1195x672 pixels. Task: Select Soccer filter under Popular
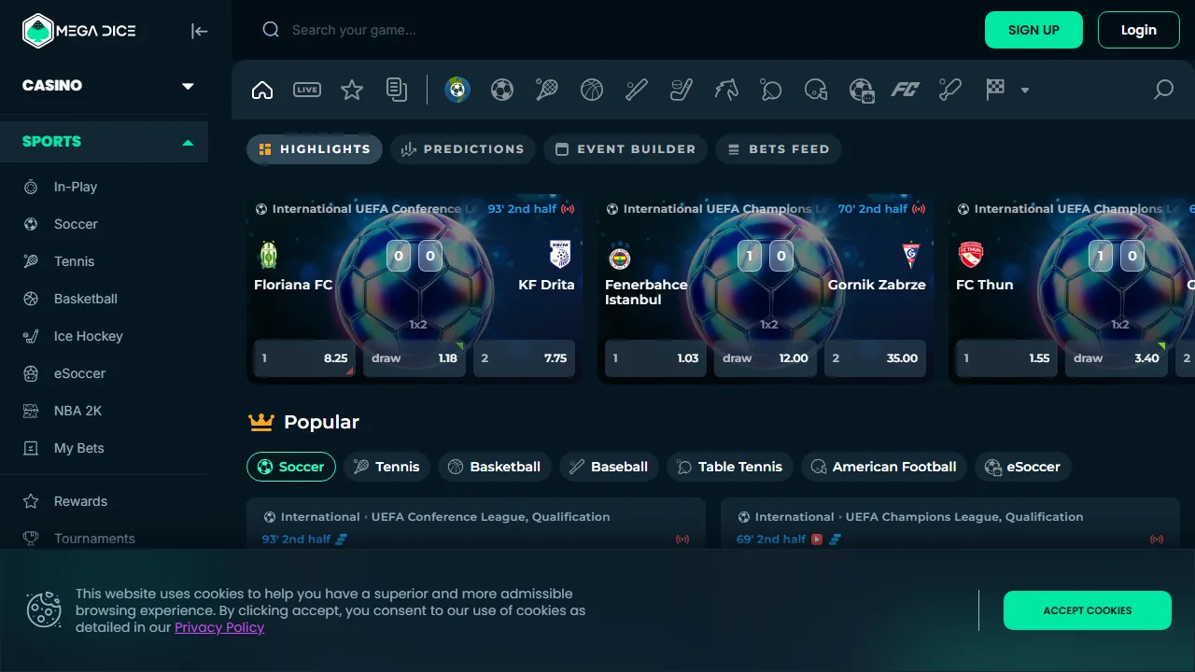click(x=291, y=467)
